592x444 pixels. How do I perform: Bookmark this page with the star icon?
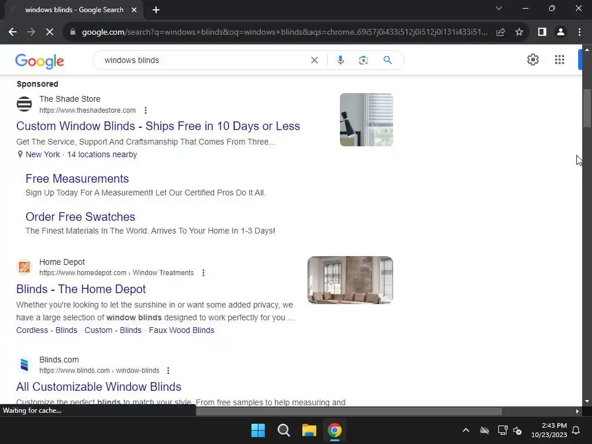(519, 32)
